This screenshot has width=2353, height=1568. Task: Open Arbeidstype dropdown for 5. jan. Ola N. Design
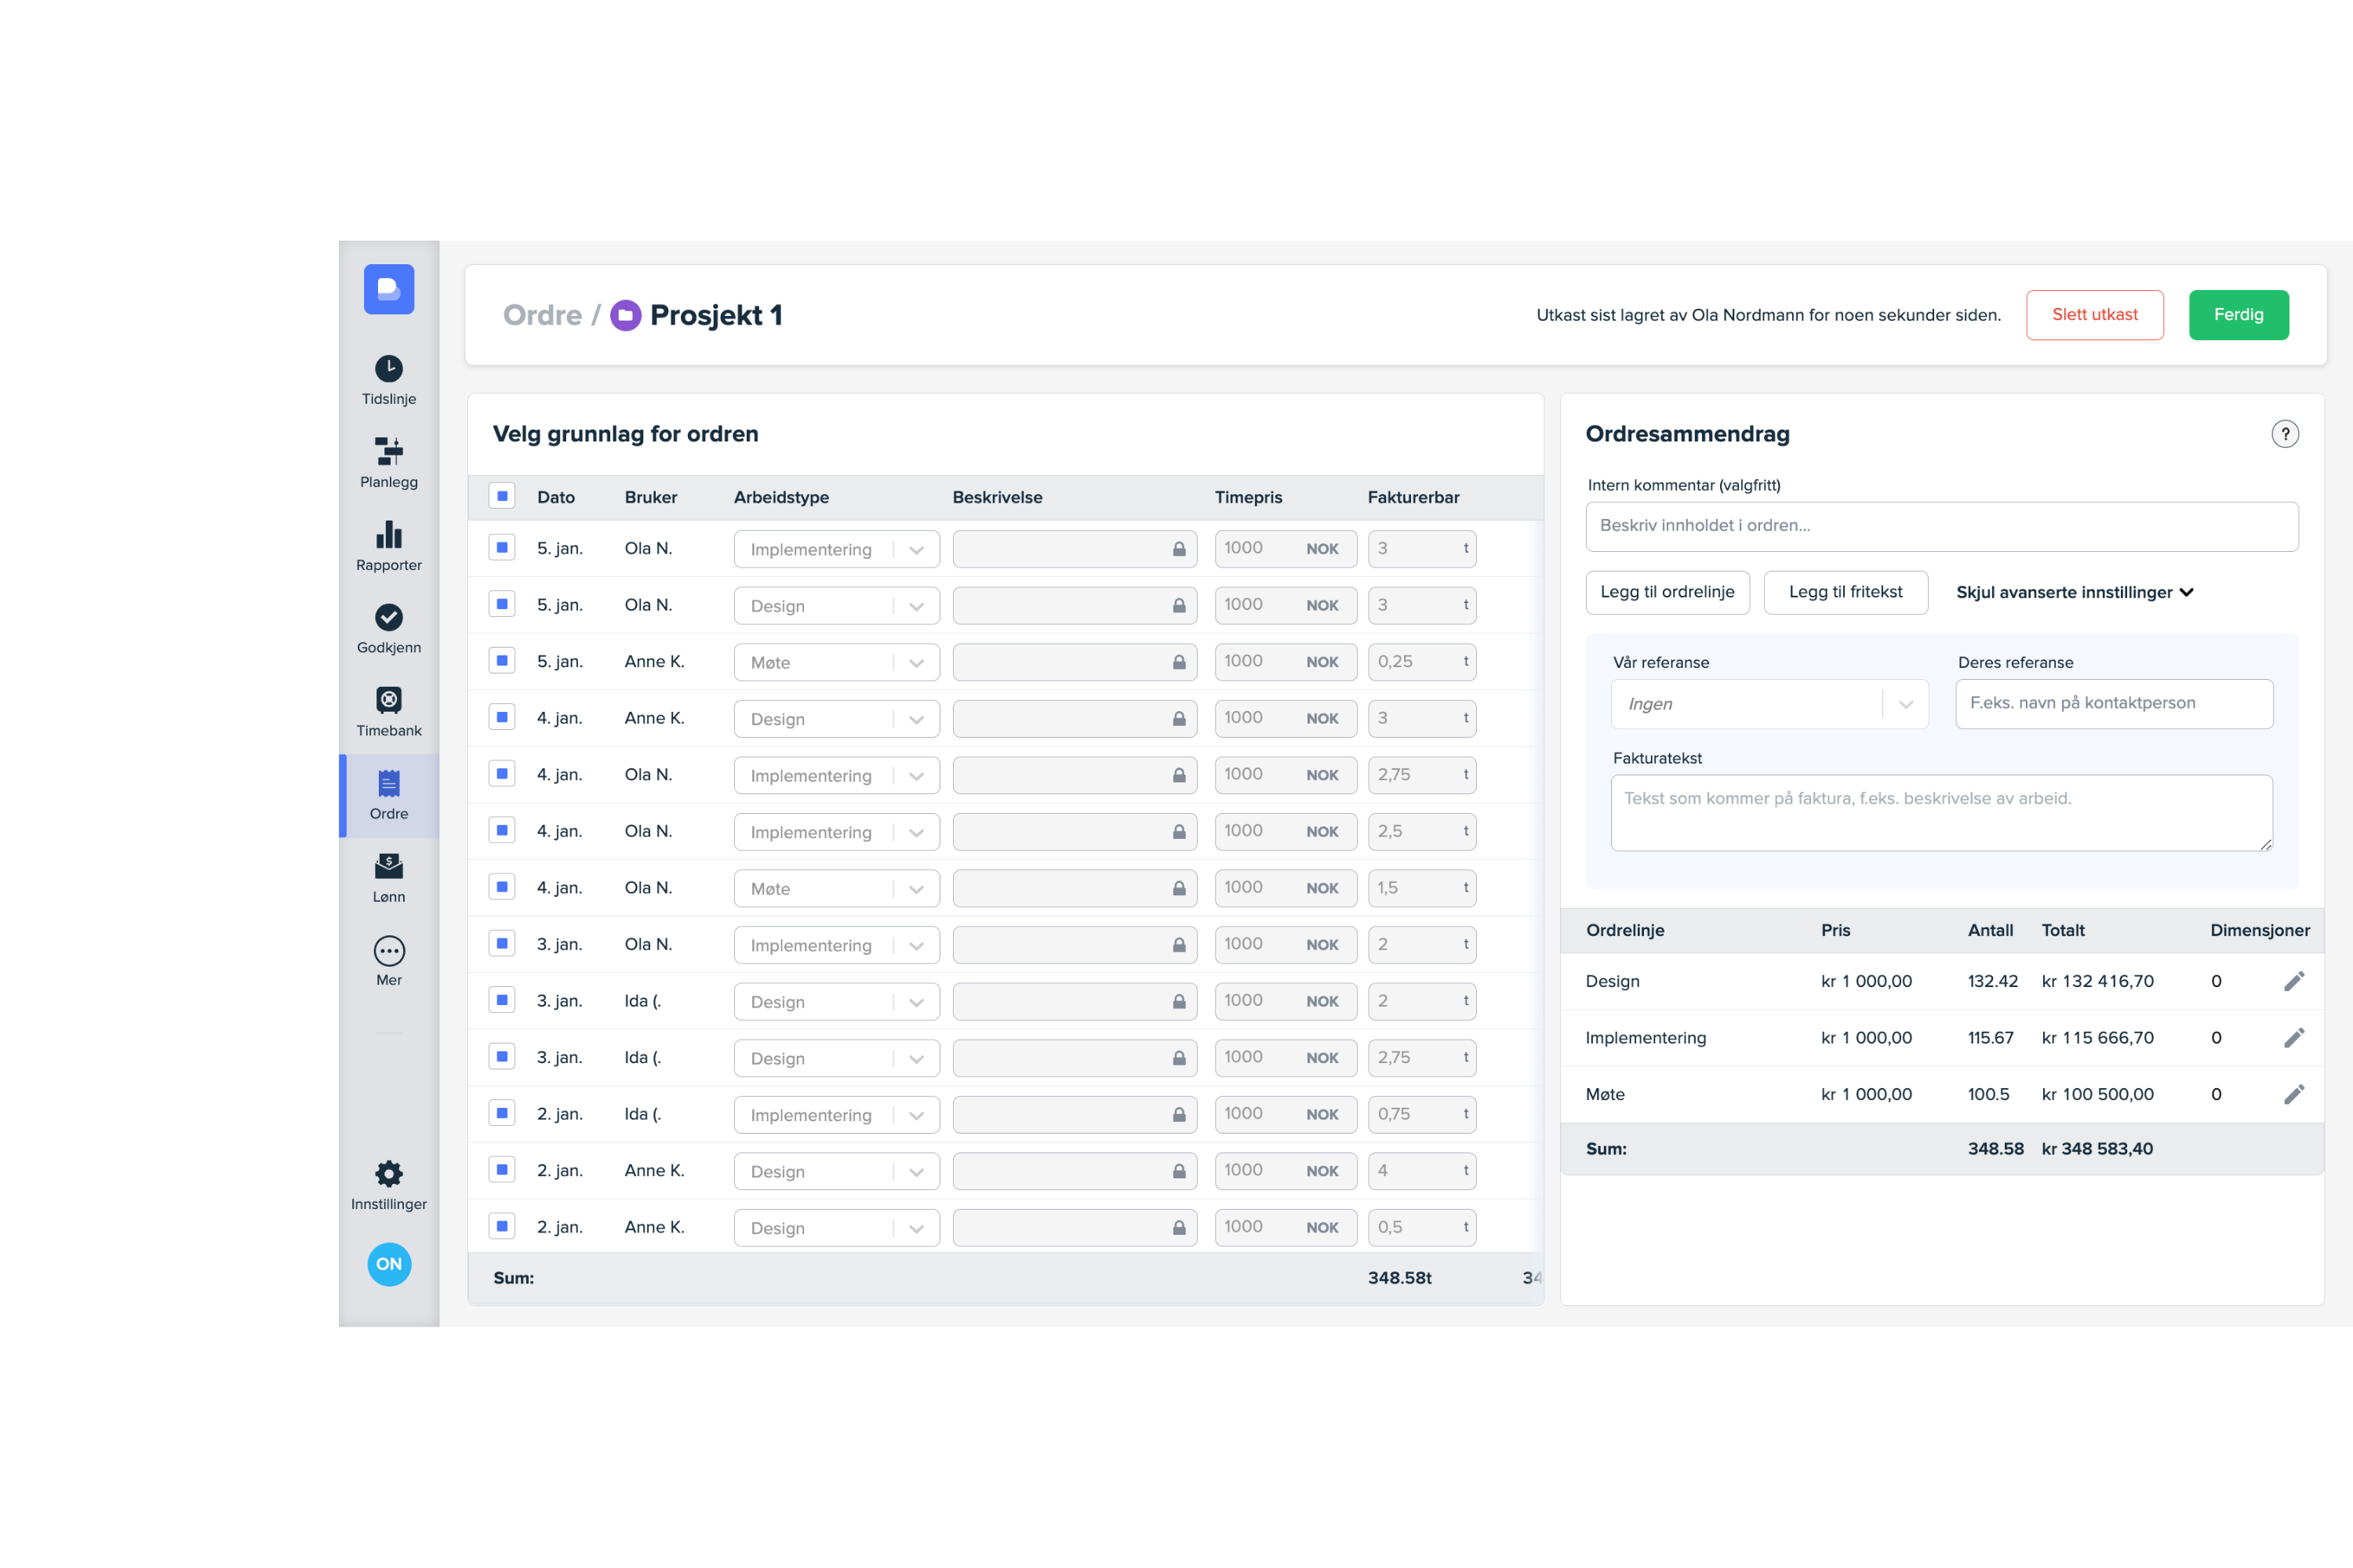click(x=836, y=606)
